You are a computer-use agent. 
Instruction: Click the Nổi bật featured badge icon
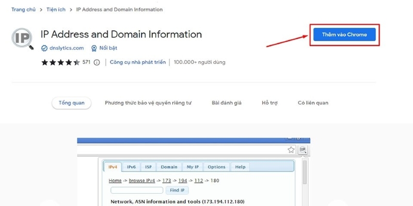94,48
